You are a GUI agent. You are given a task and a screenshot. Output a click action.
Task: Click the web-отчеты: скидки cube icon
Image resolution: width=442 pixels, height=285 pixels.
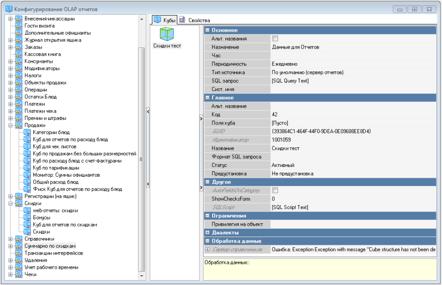[28, 211]
